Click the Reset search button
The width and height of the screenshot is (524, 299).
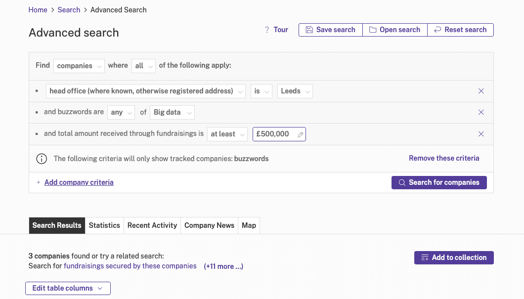tap(461, 30)
